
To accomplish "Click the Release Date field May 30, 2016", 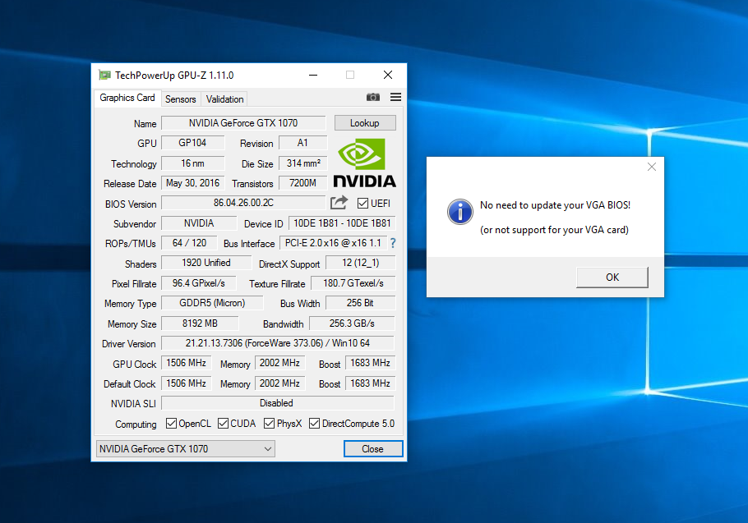I will [192, 183].
